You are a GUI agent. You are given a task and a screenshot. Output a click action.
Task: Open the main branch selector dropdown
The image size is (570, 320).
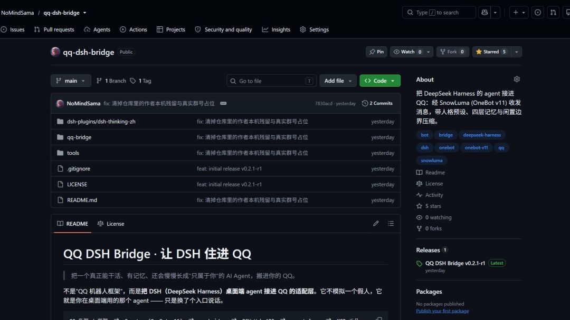click(x=71, y=81)
